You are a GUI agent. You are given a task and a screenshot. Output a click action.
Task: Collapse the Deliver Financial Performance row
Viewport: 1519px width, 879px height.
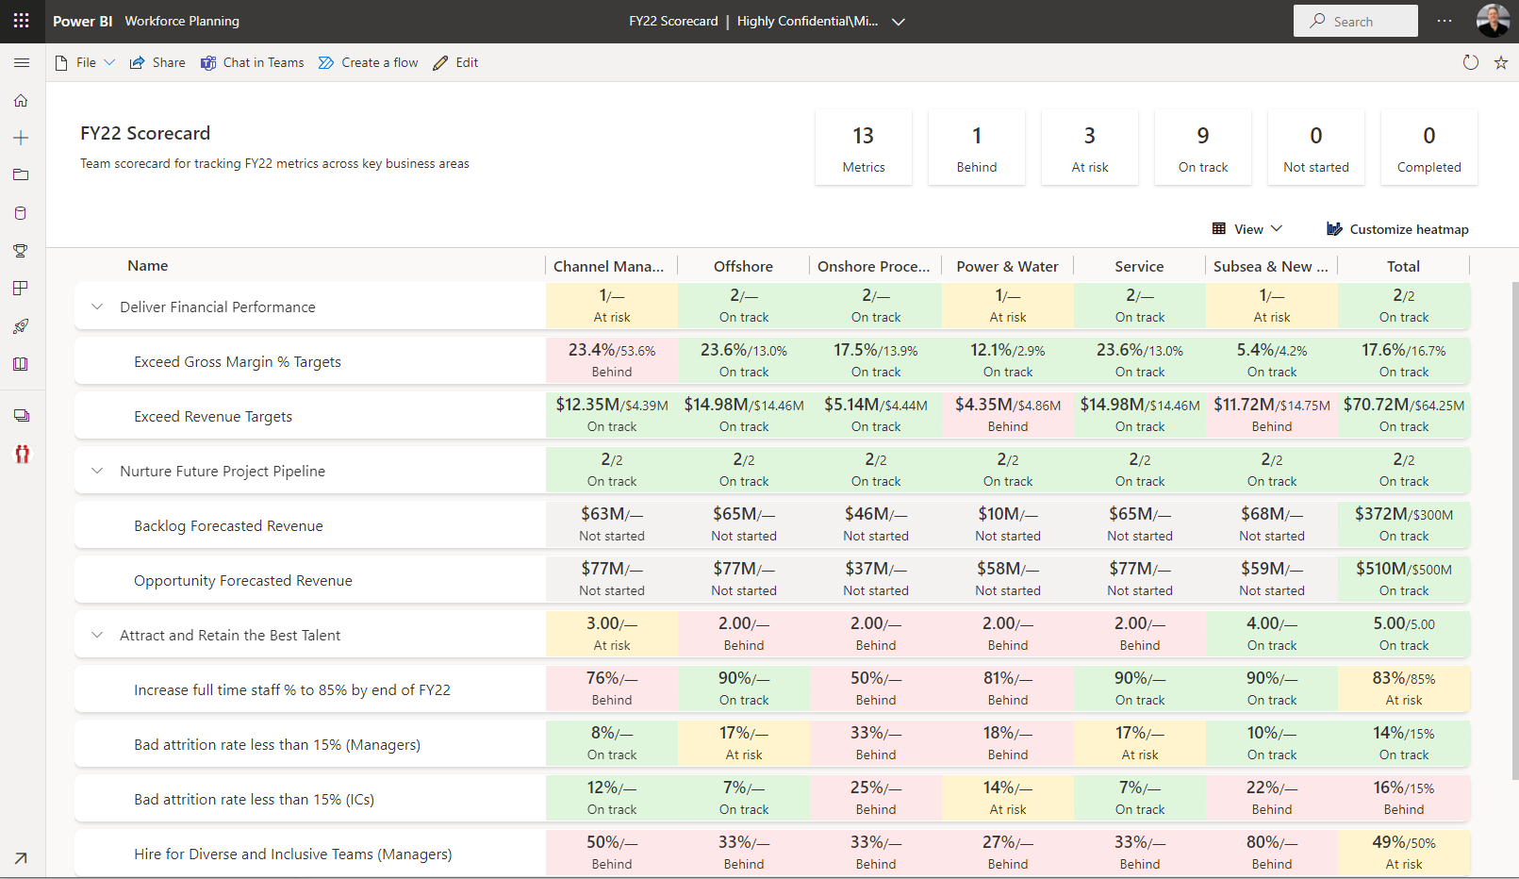point(97,307)
